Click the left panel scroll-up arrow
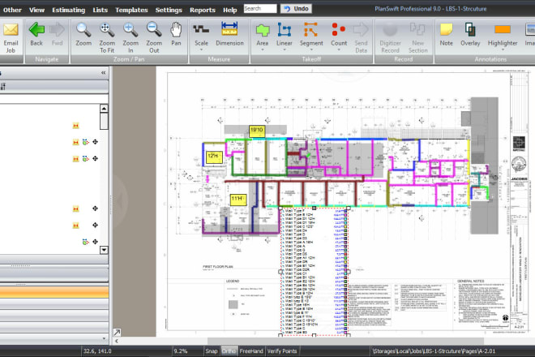Viewport: 535px width, 357px height. click(104, 109)
